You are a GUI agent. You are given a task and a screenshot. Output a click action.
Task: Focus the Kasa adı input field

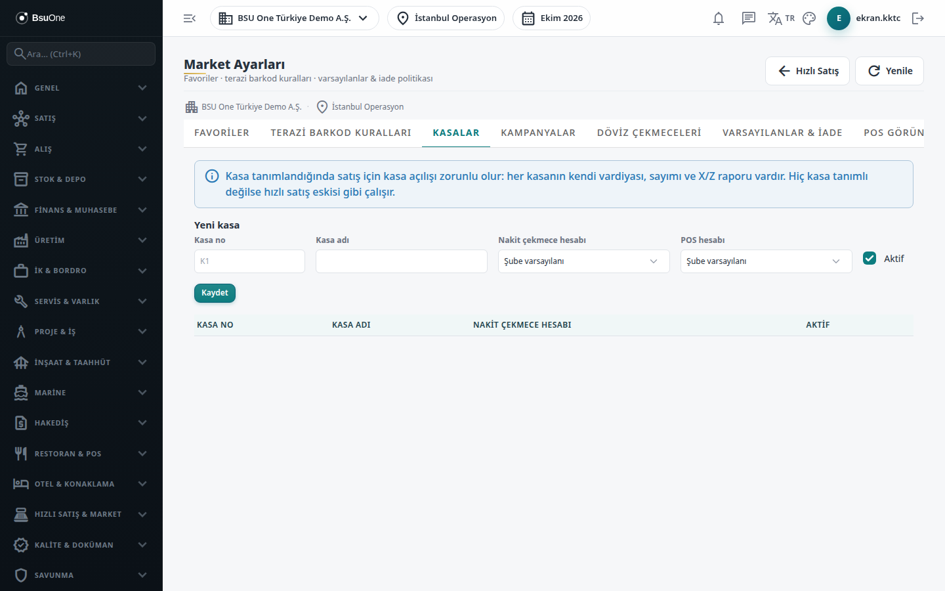point(402,261)
